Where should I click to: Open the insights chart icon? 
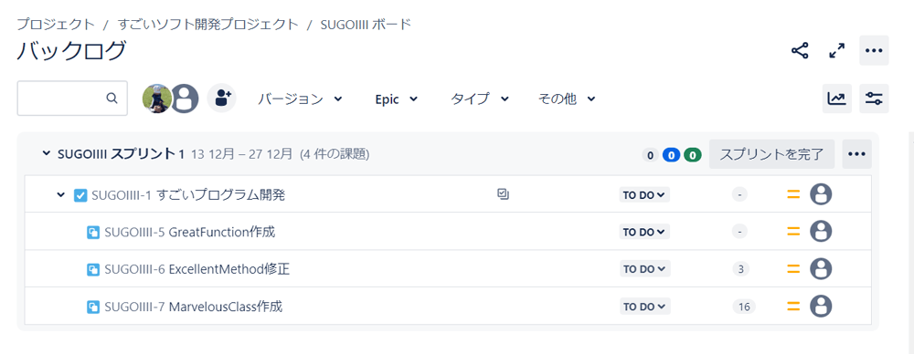point(837,99)
